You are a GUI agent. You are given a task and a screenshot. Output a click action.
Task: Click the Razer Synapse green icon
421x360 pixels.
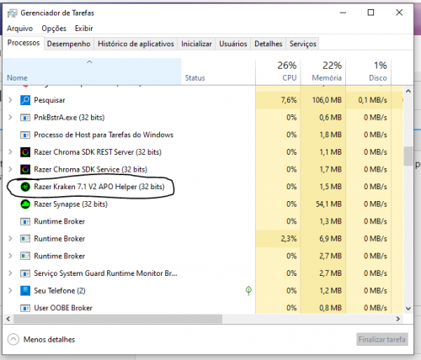pos(25,204)
